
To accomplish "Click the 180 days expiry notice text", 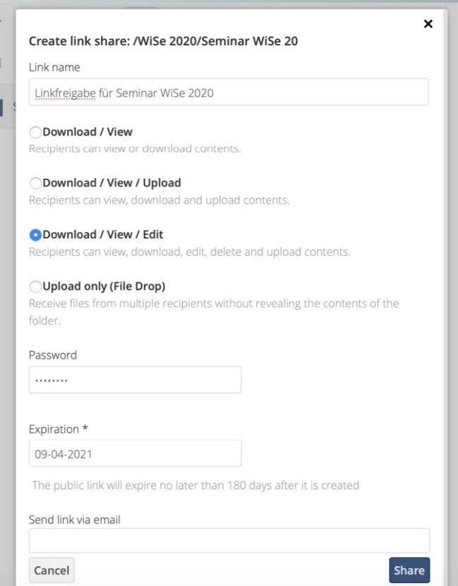I will click(195, 486).
